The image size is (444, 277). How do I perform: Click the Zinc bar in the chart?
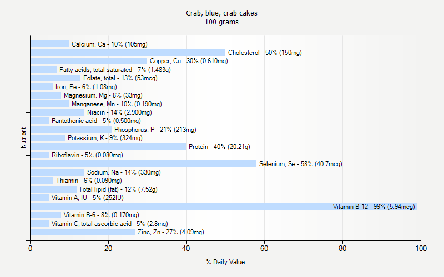[x=83, y=232]
